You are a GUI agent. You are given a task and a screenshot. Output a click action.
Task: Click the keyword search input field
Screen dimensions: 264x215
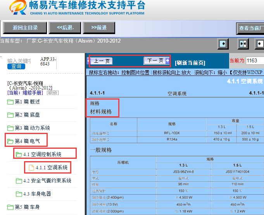19,61
